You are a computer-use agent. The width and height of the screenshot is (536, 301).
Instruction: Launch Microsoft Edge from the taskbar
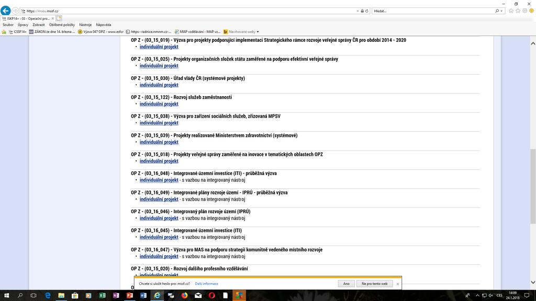tap(48, 296)
